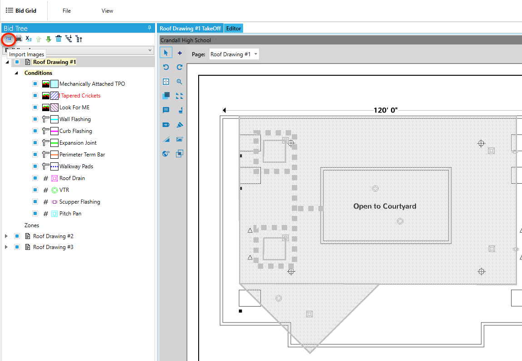Switch to the Editor tab
Viewport: 522px width, 361px height.
[x=234, y=28]
